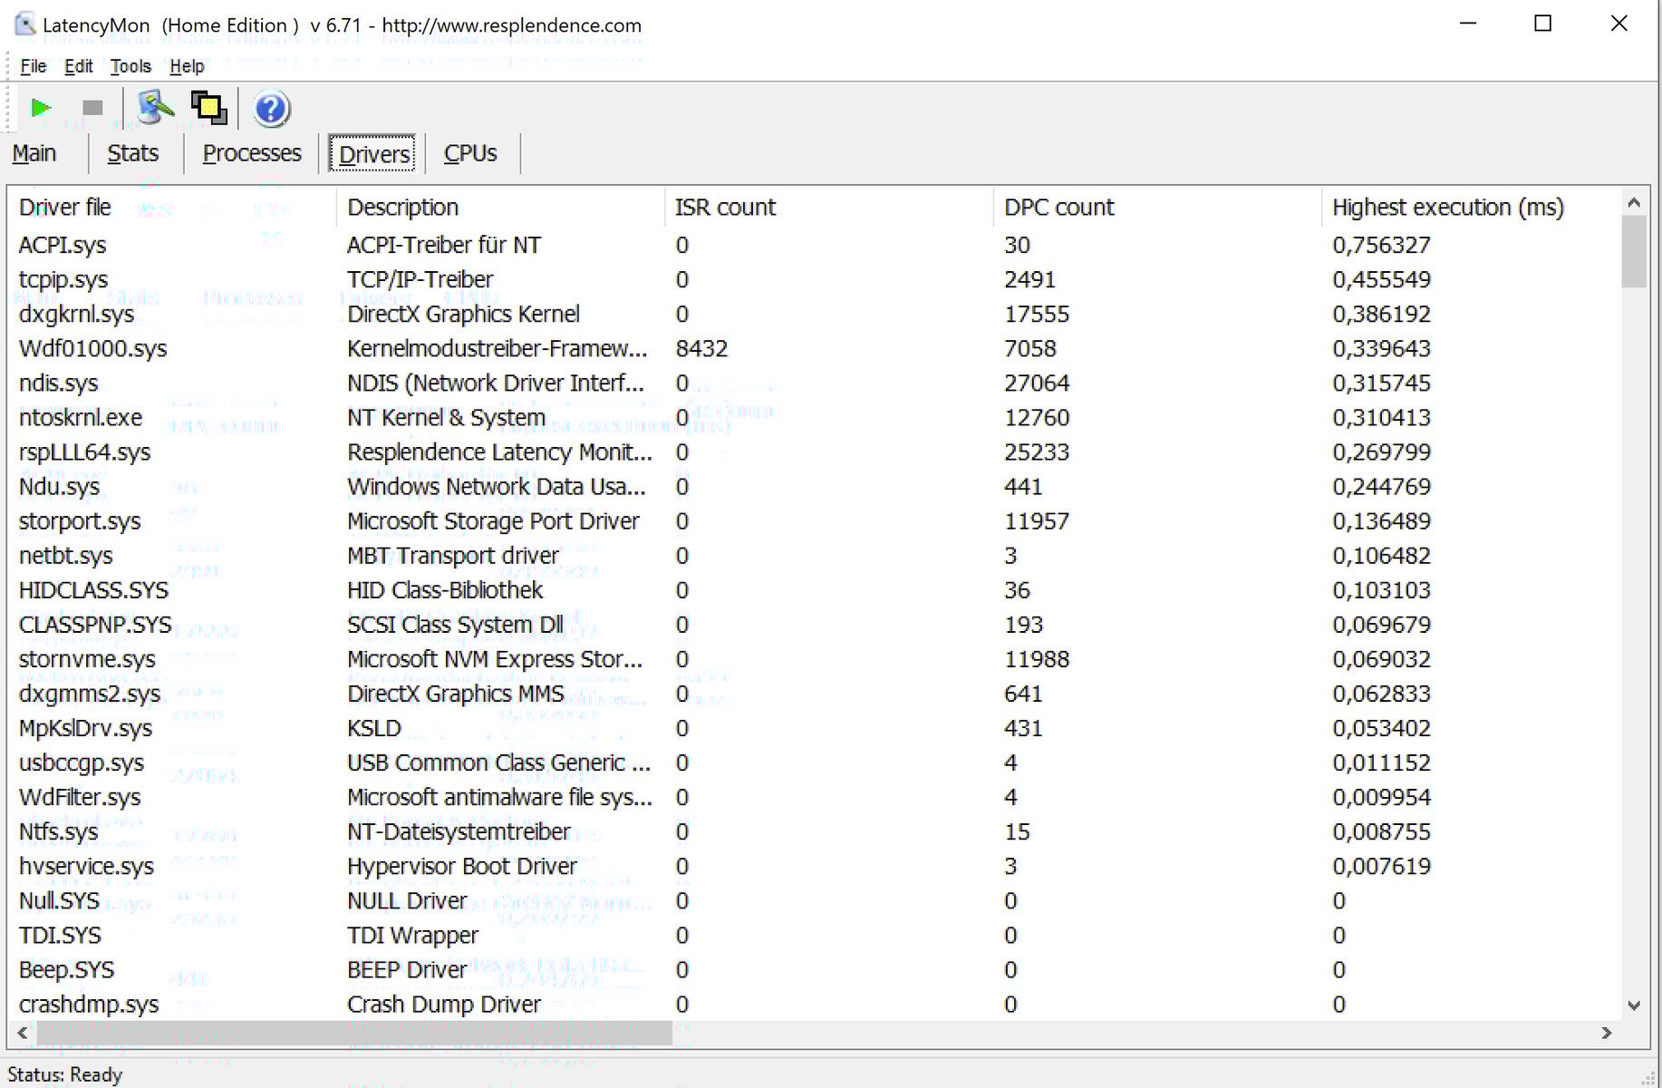Select the netbt.sys driver row
1662x1088 pixels.
click(x=816, y=555)
